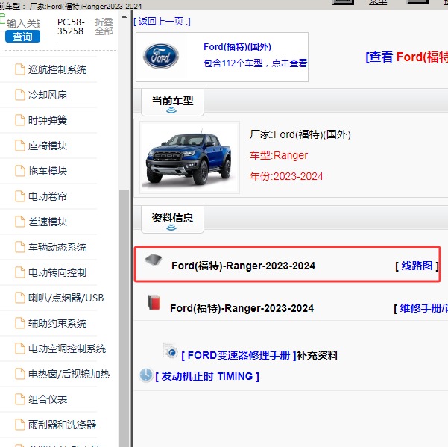The width and height of the screenshot is (448, 447).
Task: Click document icon beside 拖车模块
Action: coord(19,171)
